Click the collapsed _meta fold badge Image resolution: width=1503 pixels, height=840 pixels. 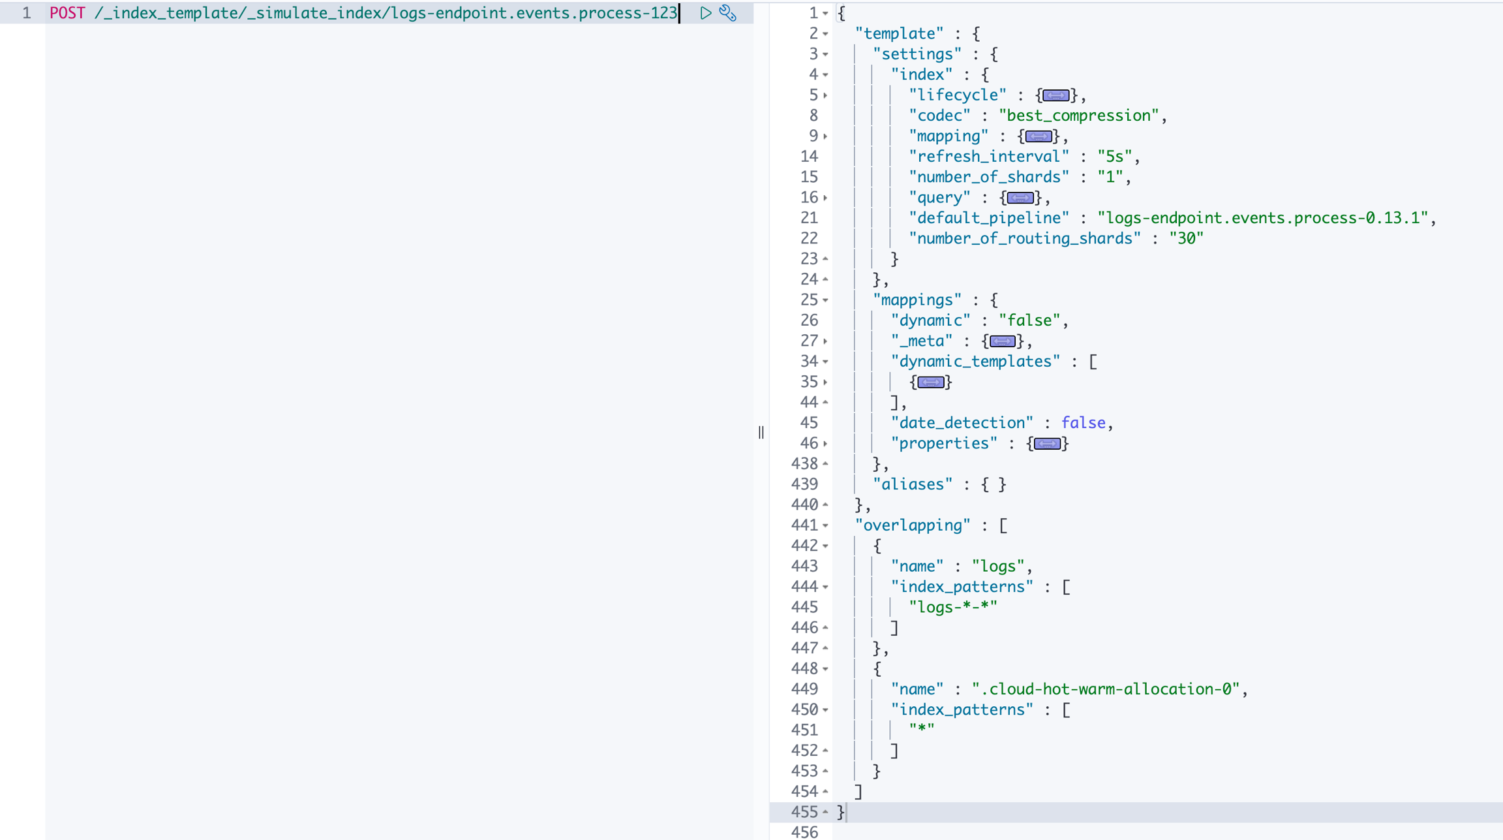point(1002,341)
